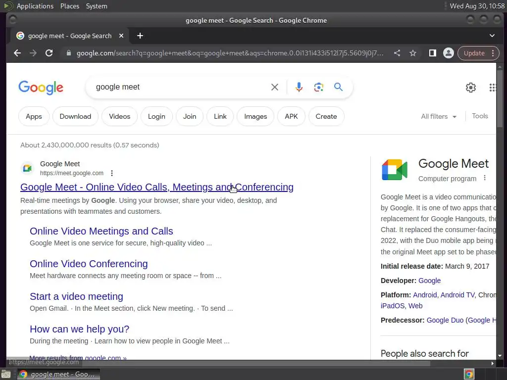
Task: Search by image with Google Lens icon
Action: pyautogui.click(x=318, y=87)
